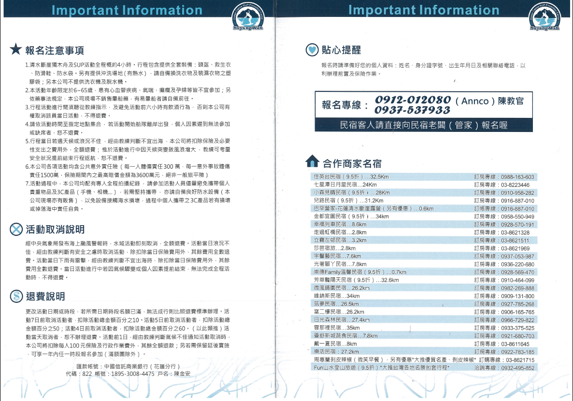Click the crossed-circle icon beside 活動取消說明
The image size is (573, 401).
pyautogui.click(x=16, y=229)
